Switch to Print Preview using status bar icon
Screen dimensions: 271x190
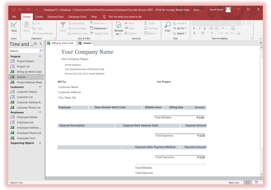[256, 183]
